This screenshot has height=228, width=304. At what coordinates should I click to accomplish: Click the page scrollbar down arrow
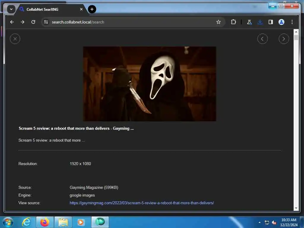[x=296, y=208]
